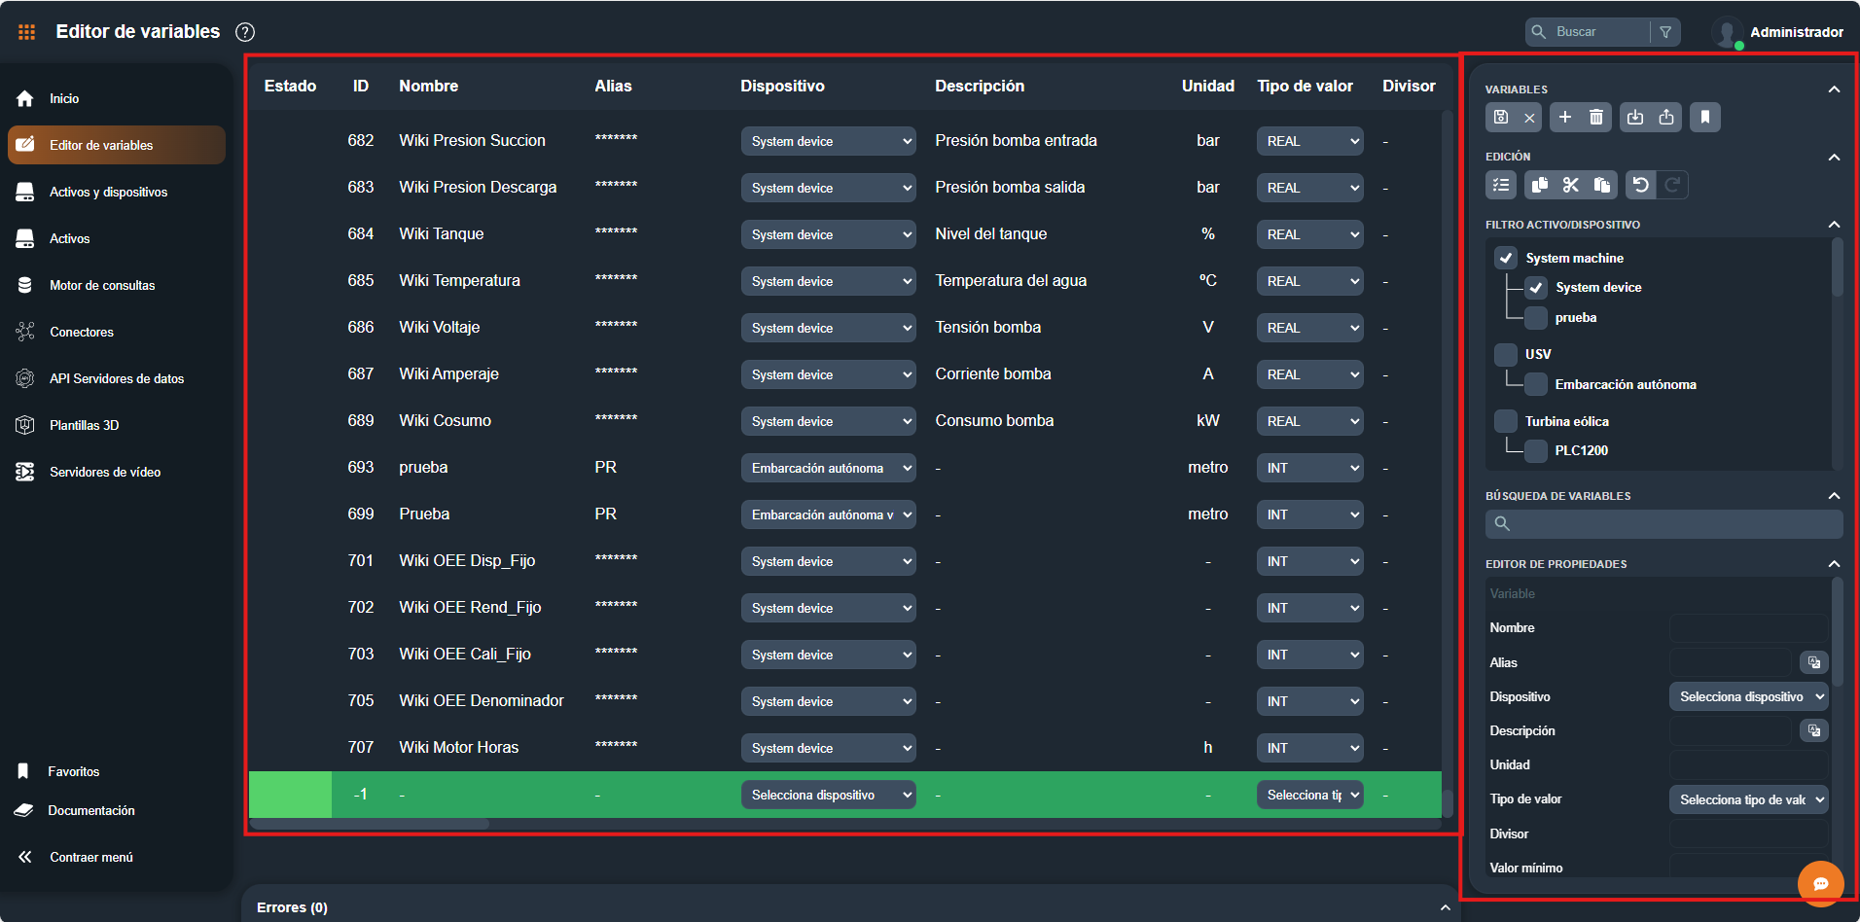This screenshot has width=1860, height=922.
Task: Open the Documentación page
Action: pyautogui.click(x=92, y=810)
